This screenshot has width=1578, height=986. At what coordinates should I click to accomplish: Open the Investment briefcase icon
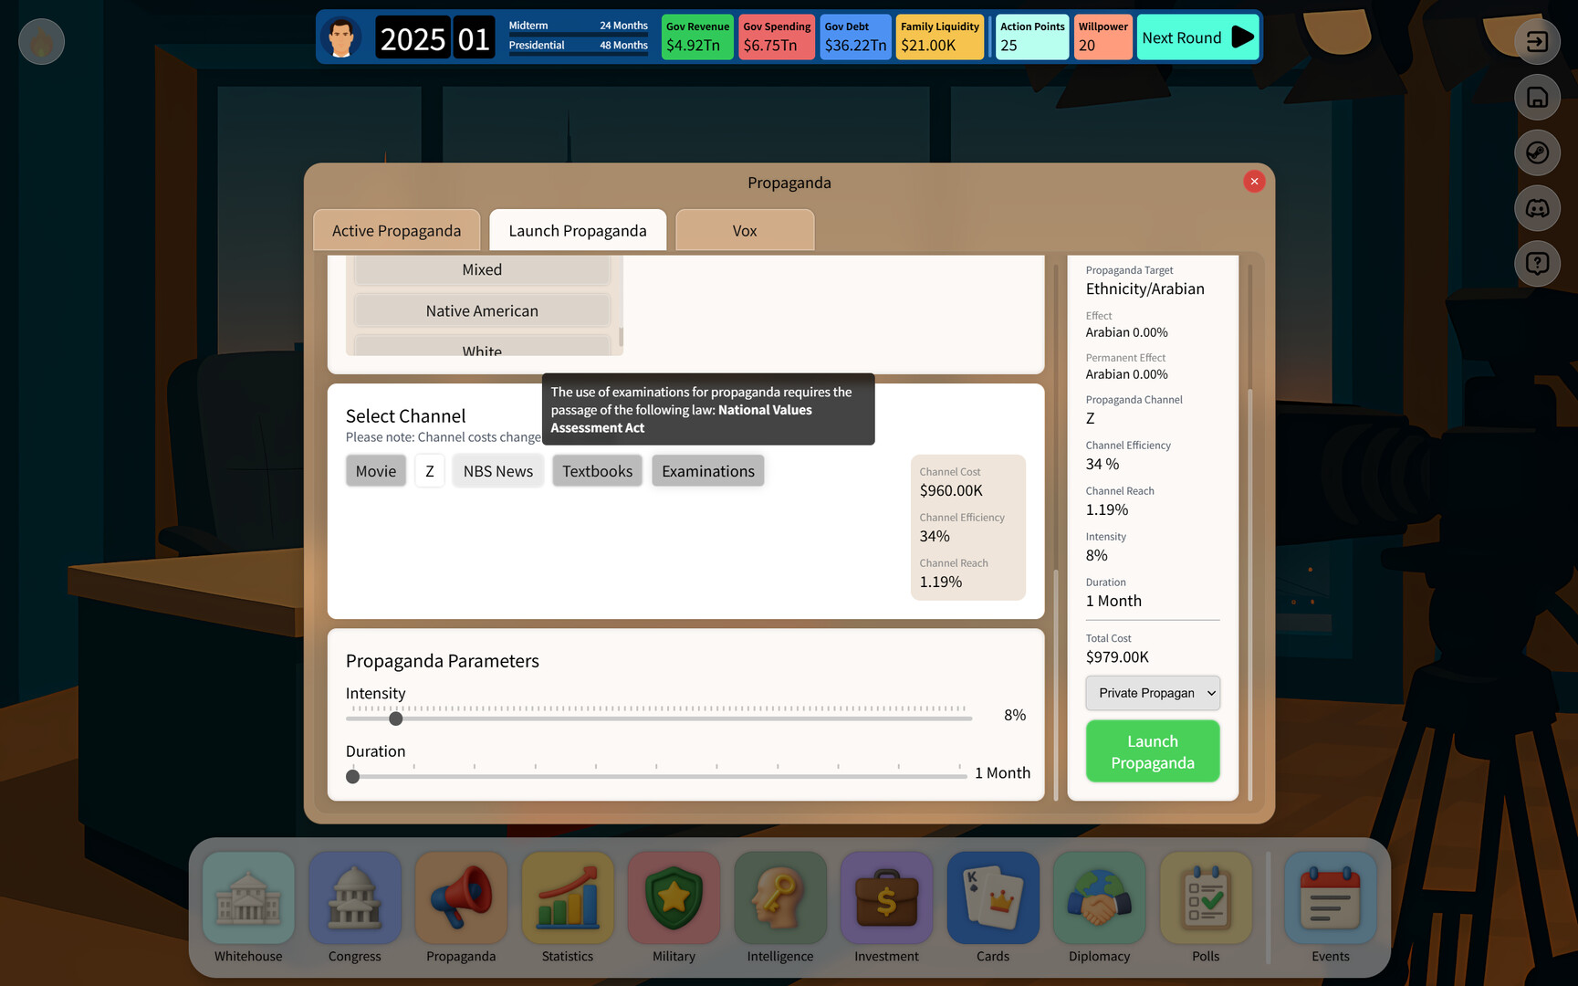click(x=886, y=898)
